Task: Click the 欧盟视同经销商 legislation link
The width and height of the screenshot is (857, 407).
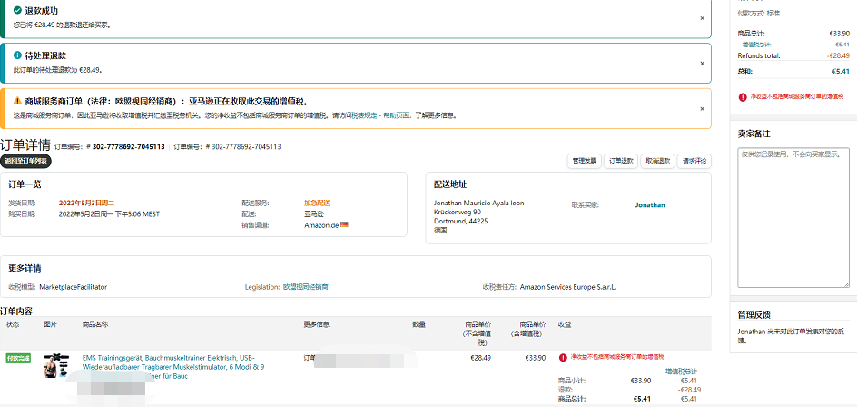Action: [x=305, y=286]
